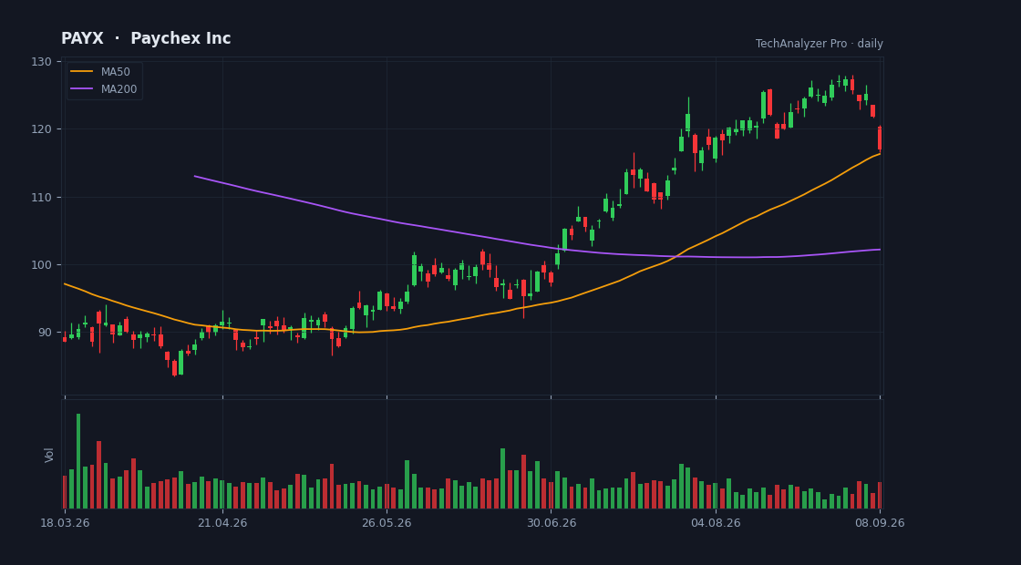This screenshot has height=565, width=1021.
Task: Click the 18.03.26 date axis label
Action: coord(65,523)
